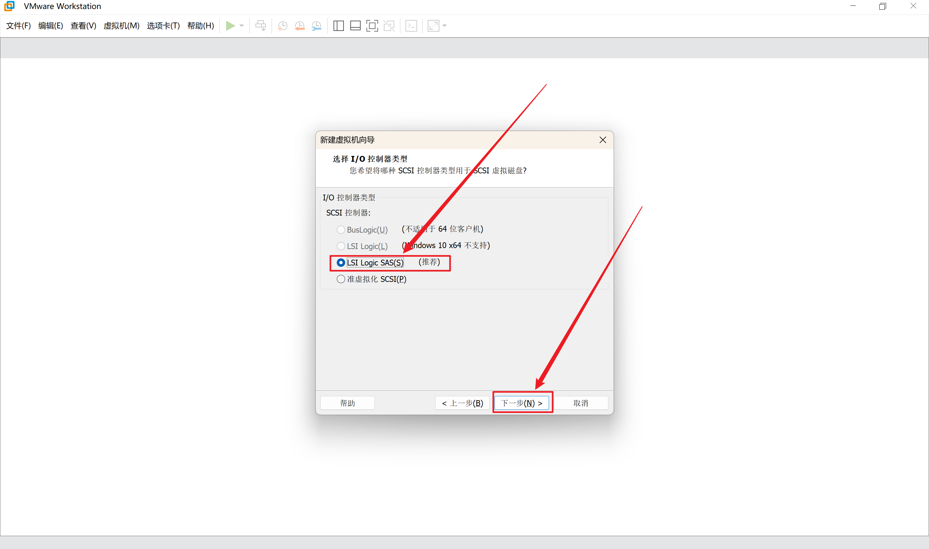
Task: Click the take snapshot clock icon
Action: click(283, 26)
